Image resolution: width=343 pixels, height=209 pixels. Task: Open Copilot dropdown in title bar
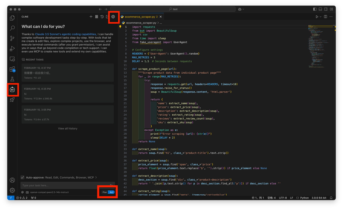241,9
